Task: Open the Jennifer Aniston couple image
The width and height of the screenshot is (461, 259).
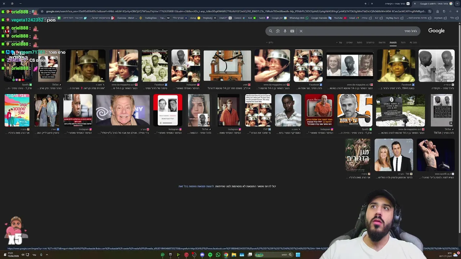Action: point(394,155)
